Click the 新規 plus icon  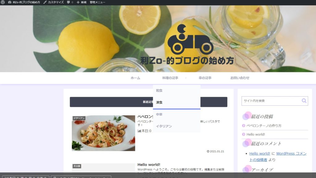coord(78,2)
